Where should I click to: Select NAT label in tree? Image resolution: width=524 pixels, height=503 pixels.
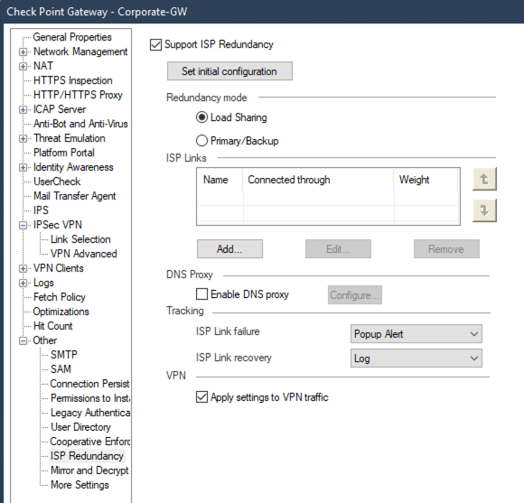point(43,66)
